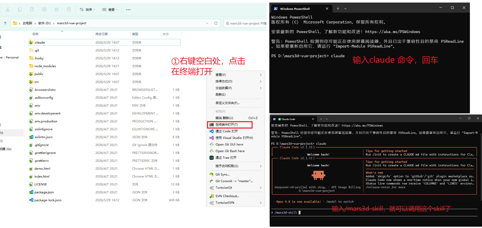482x228 pixels.
Task: Open the three-dot more options menu
Action: (128, 10)
